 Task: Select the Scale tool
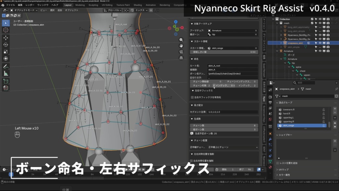pos(6,52)
